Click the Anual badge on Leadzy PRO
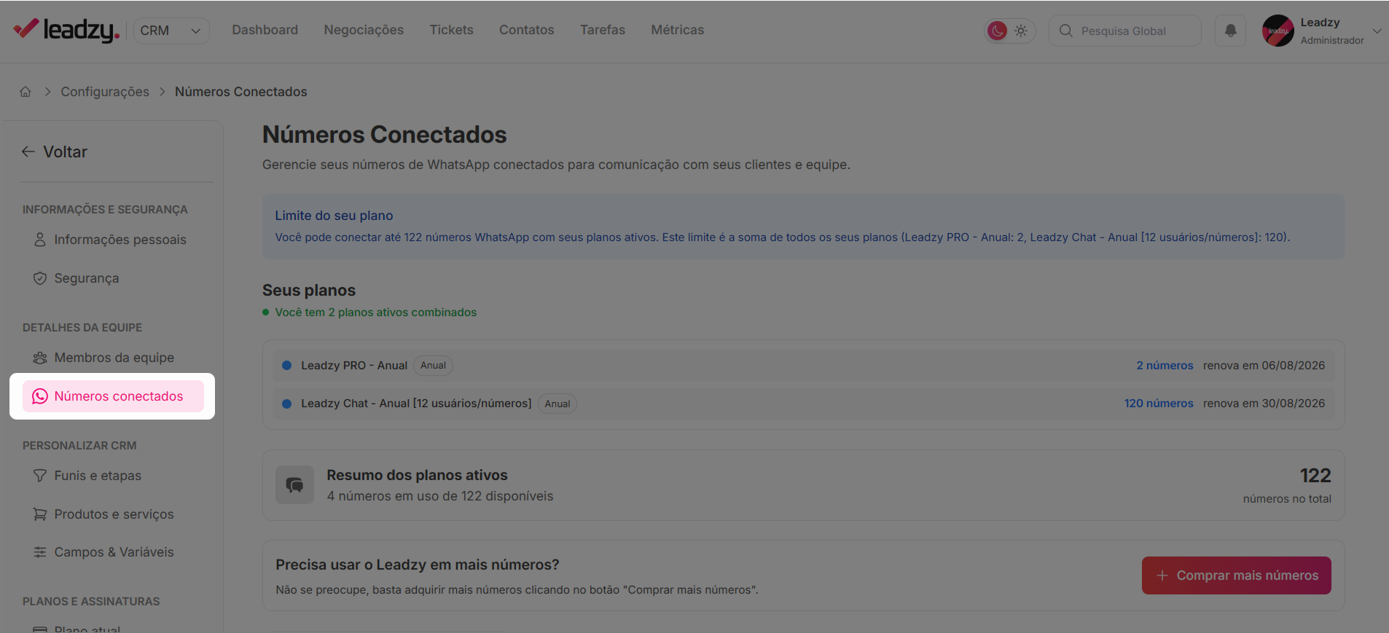Screen dimensions: 1389x633 [433, 366]
